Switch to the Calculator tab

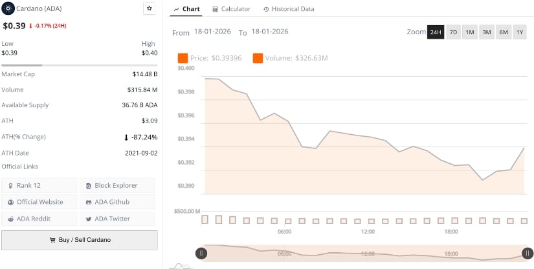click(x=231, y=9)
